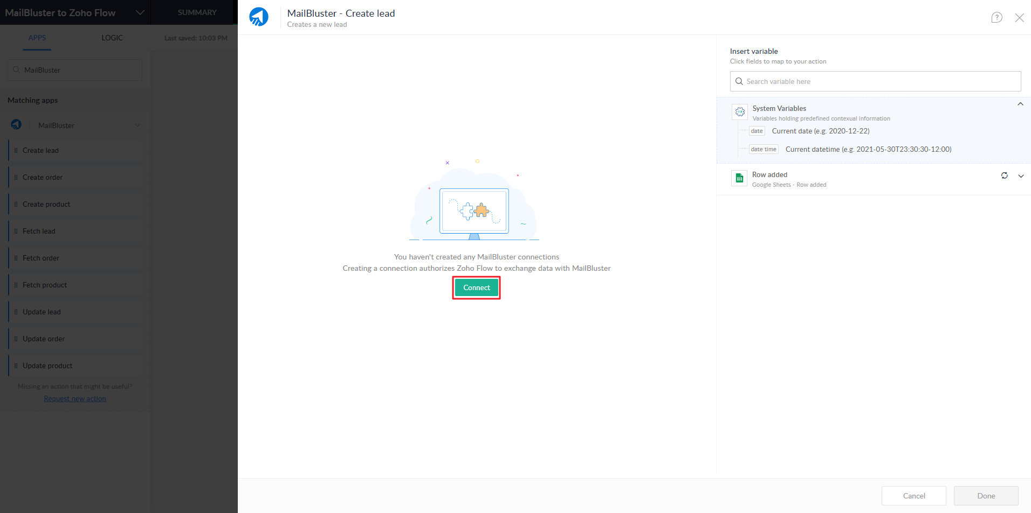This screenshot has width=1031, height=513.
Task: Click the MailBluster icon in Matching apps
Action: [17, 125]
